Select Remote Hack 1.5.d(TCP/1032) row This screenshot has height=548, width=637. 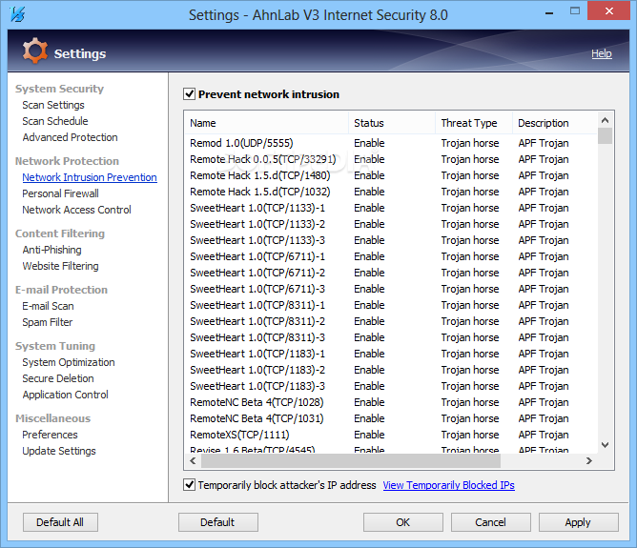pos(391,192)
